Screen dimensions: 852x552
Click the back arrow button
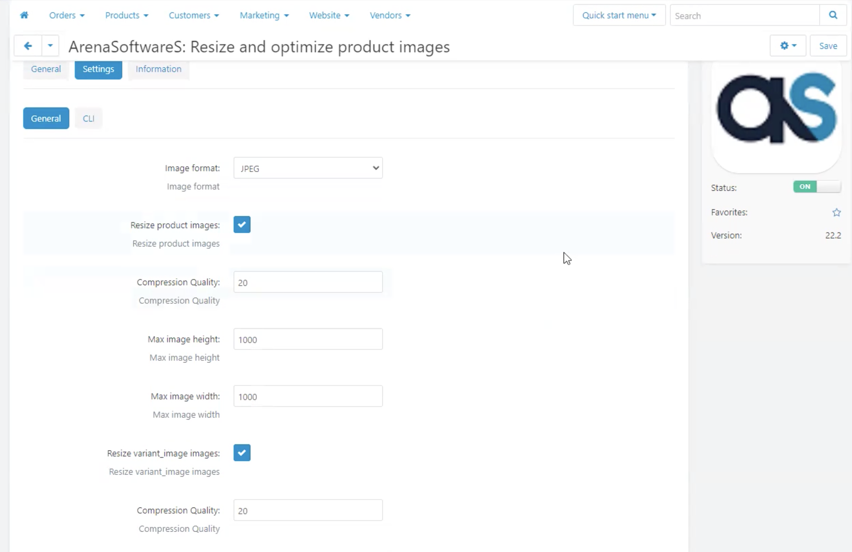pos(28,46)
